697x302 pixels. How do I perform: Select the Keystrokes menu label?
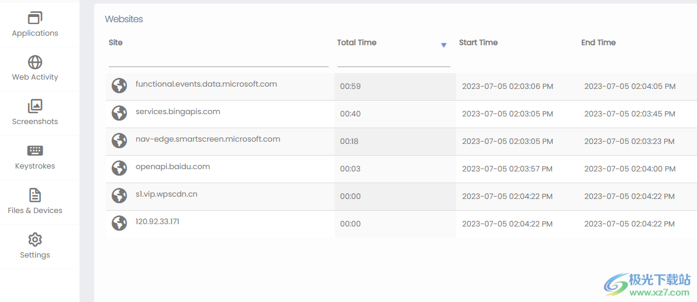(x=35, y=166)
